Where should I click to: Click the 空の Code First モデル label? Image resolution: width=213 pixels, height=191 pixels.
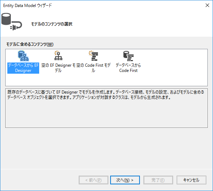[x=93, y=68]
